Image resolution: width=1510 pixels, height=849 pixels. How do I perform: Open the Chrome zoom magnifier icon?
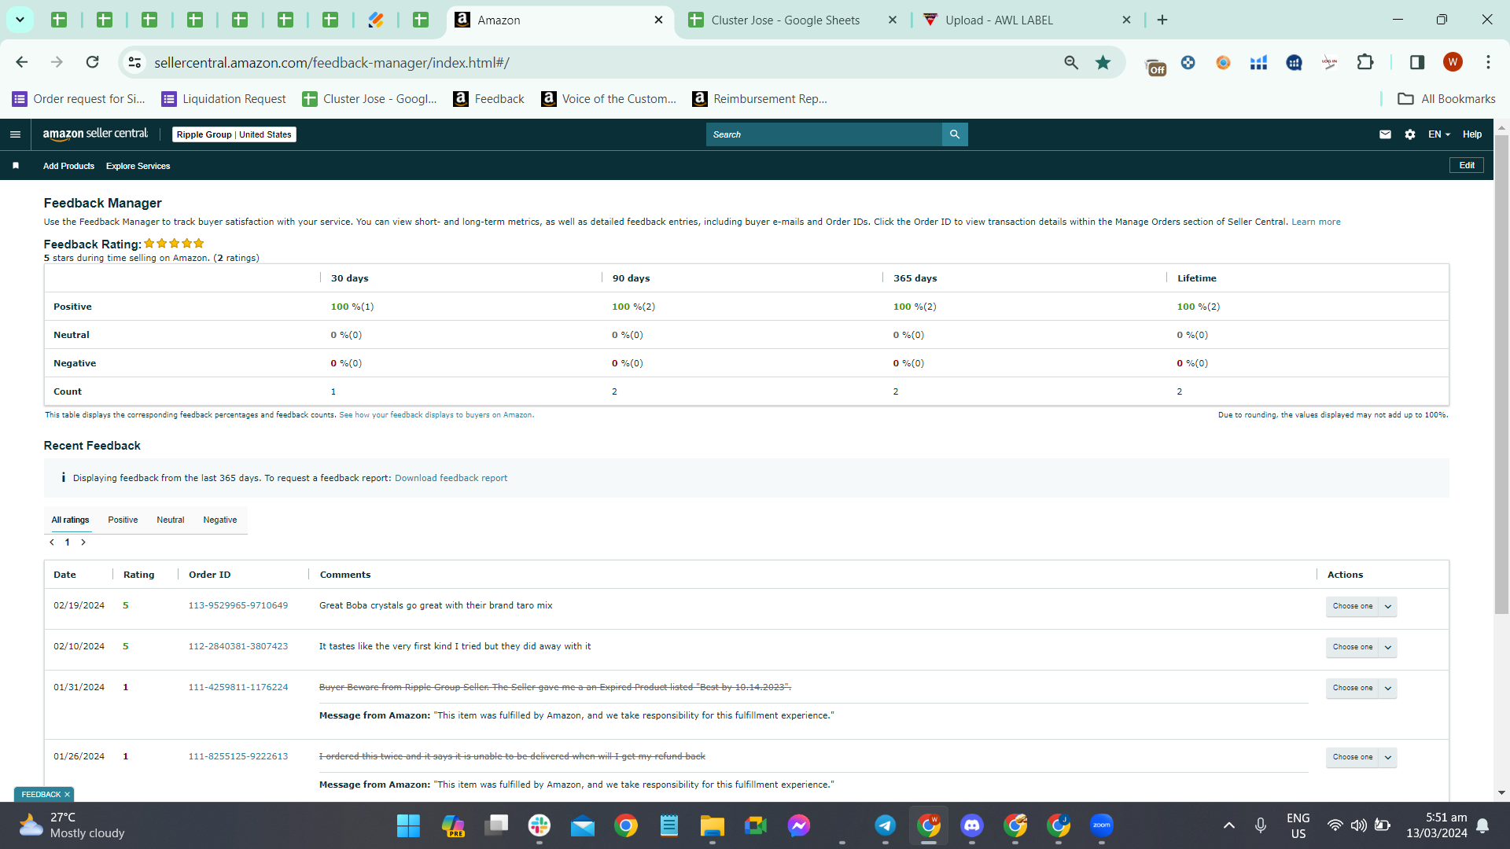[1071, 62]
